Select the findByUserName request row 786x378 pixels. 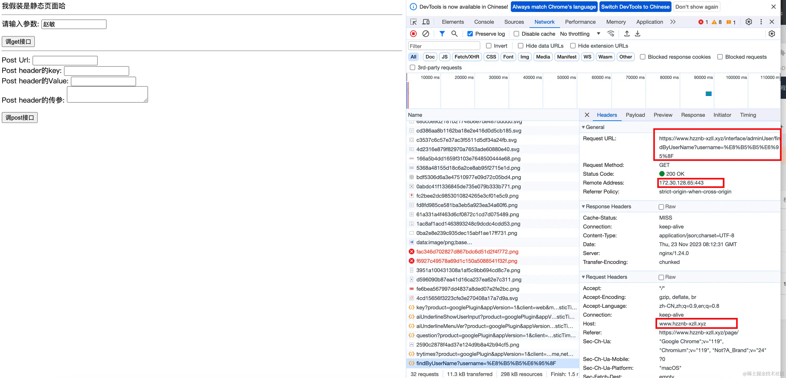point(493,363)
